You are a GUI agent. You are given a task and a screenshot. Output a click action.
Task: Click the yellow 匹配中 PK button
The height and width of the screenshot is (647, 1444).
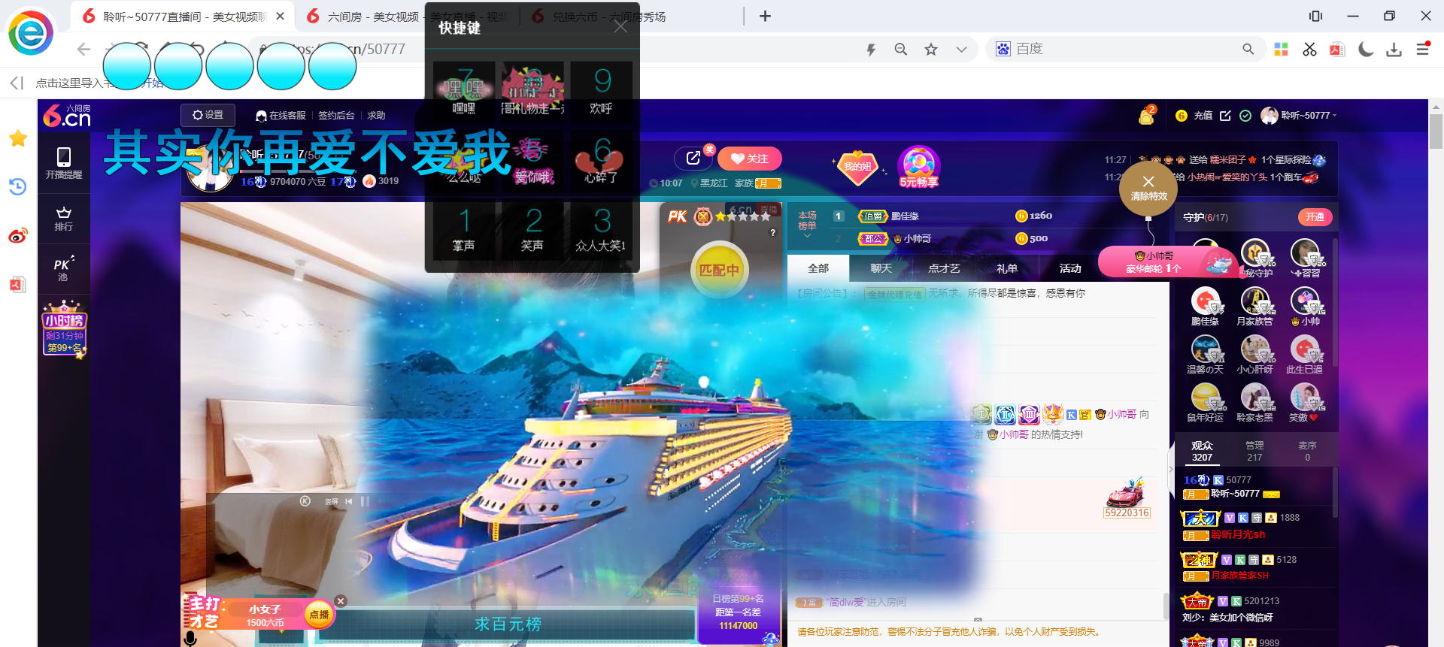click(x=720, y=270)
